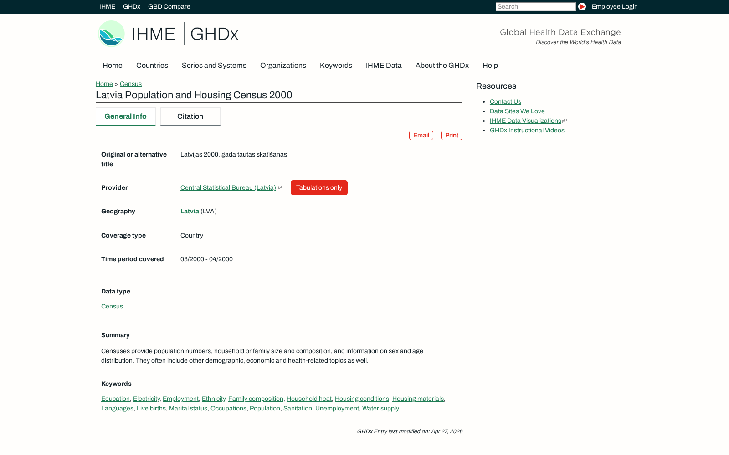The image size is (729, 455).
Task: Open the Live births keyword link
Action: [151, 409]
